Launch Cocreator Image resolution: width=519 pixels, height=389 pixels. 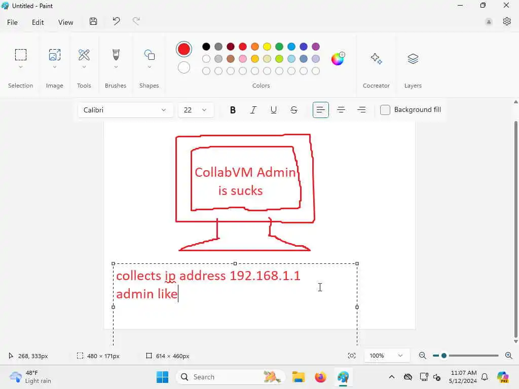[377, 59]
